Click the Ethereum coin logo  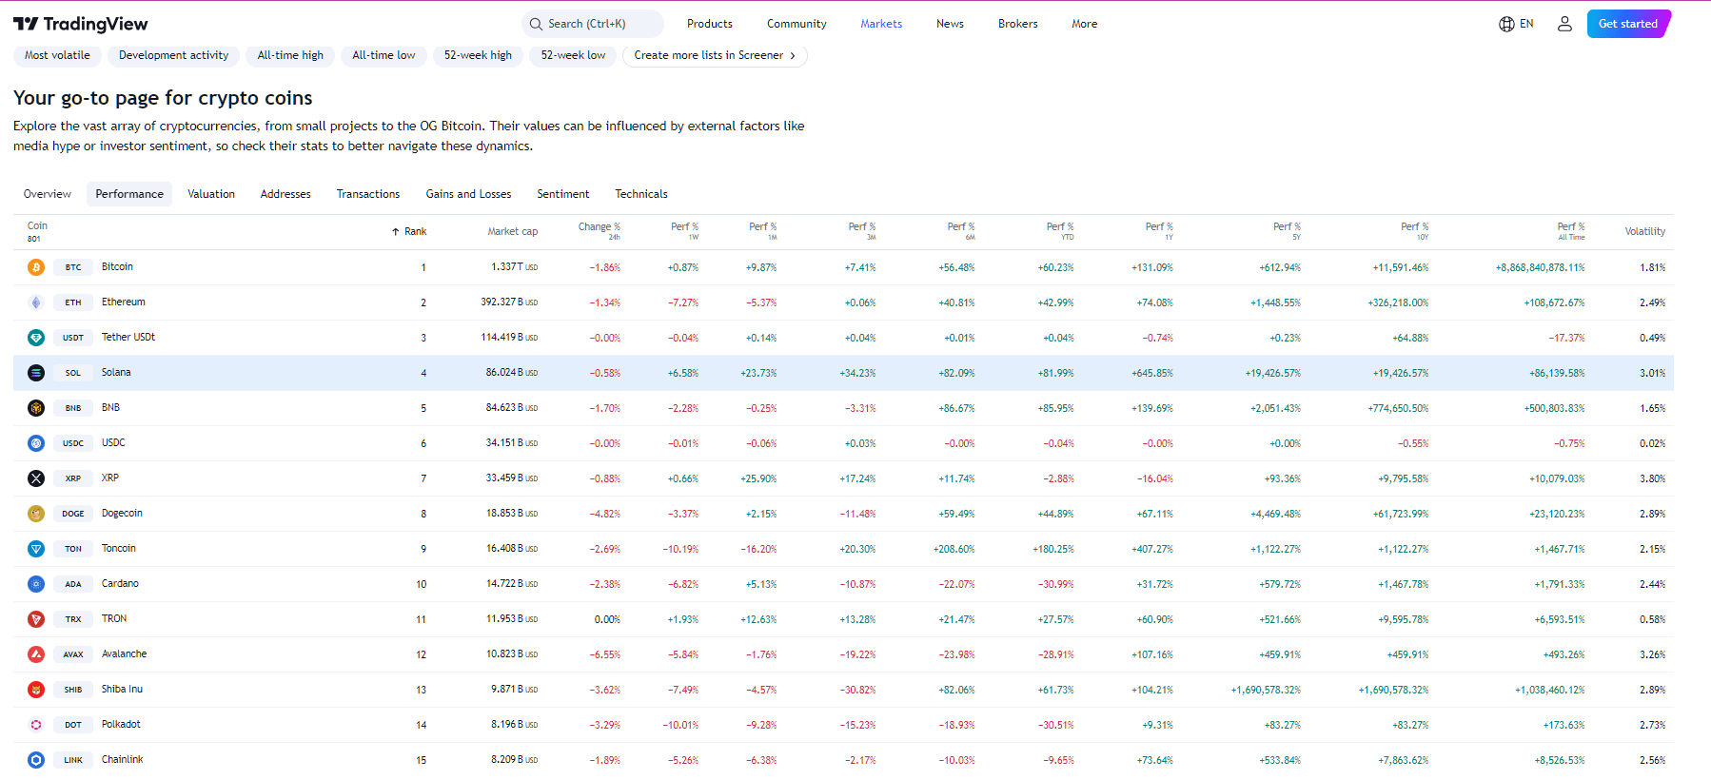click(x=36, y=302)
